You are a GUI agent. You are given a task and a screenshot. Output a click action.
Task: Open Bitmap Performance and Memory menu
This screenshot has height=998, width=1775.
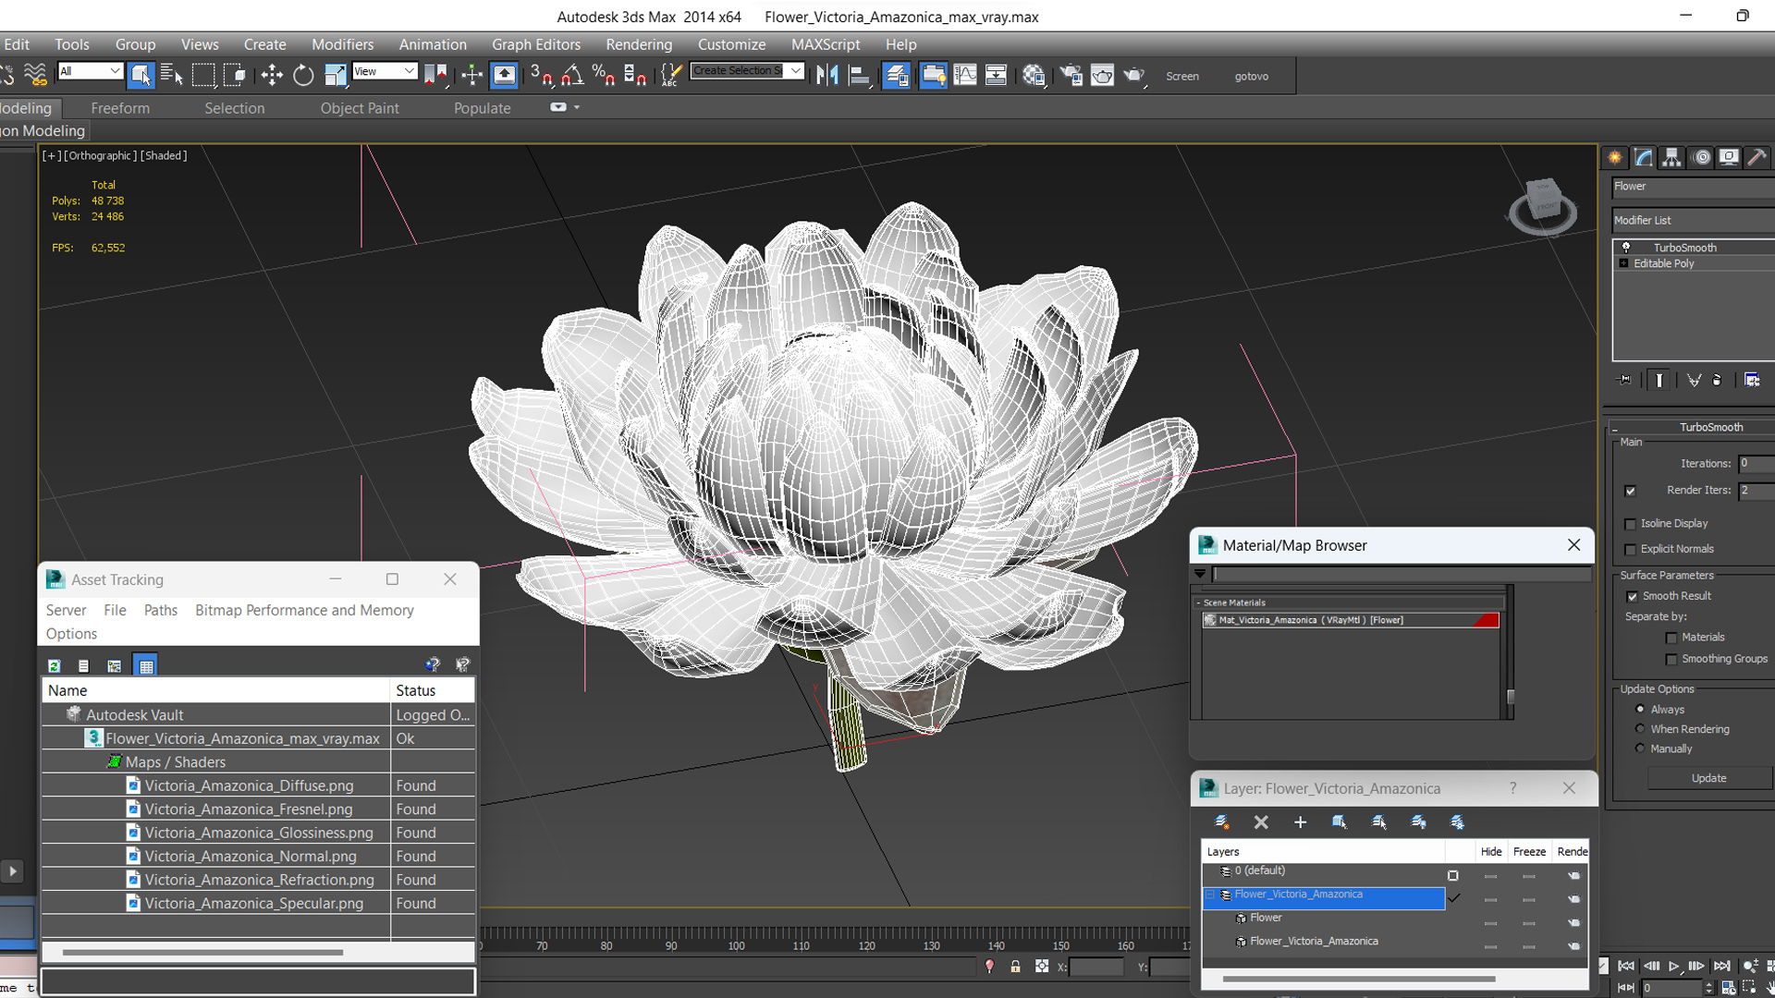[x=304, y=610]
